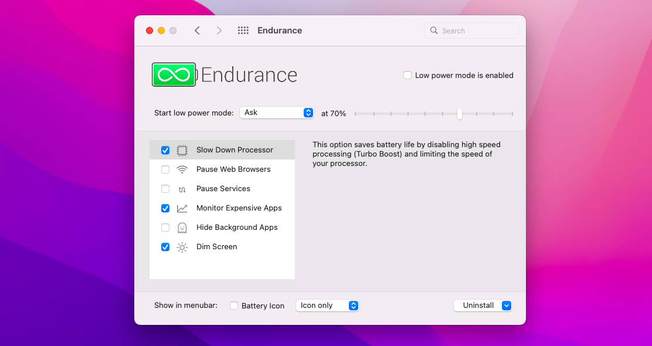This screenshot has width=652, height=346.
Task: Click the Pause Web Browsers wifi icon
Action: coord(182,169)
